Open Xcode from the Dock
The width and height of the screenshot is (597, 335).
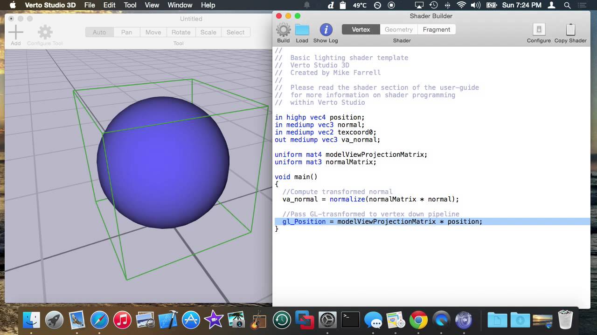[168, 320]
